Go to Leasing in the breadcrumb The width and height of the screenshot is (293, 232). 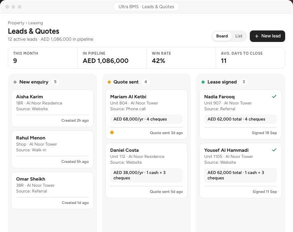35,23
